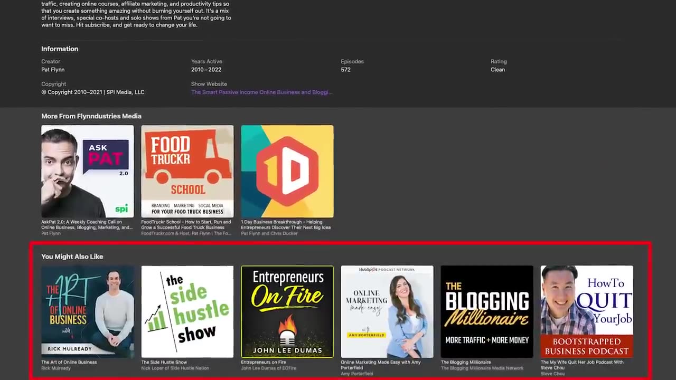This screenshot has height=380, width=676.
Task: Open Online Marketing Made Easy artwork
Action: [387, 311]
